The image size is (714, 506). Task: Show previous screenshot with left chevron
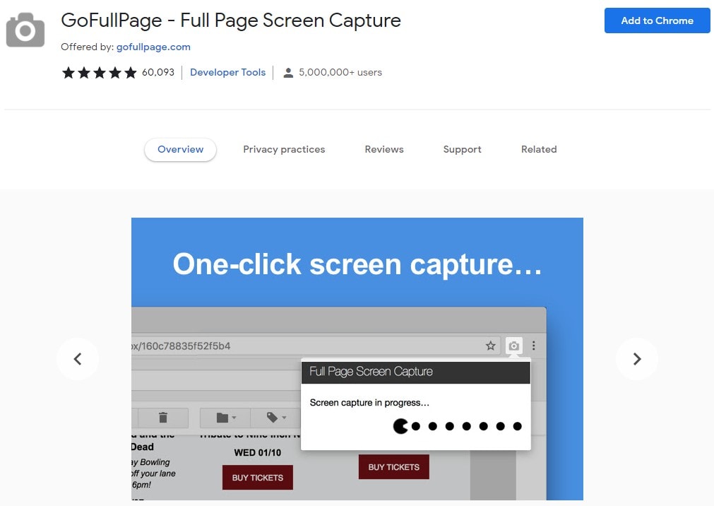tap(78, 359)
